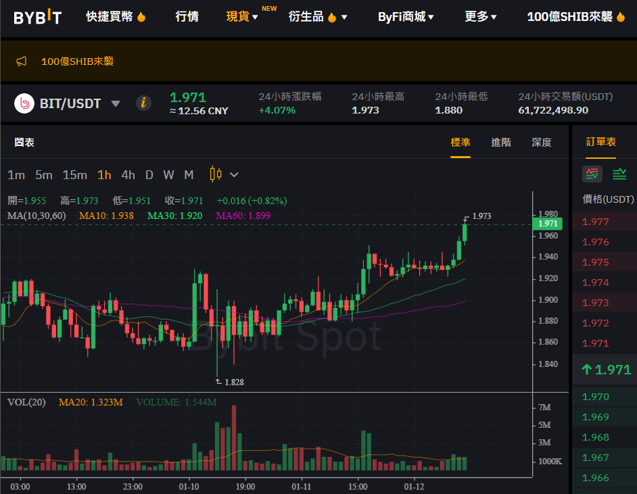Switch to the 深度 depth tab
This screenshot has height=494, width=637.
[x=542, y=143]
